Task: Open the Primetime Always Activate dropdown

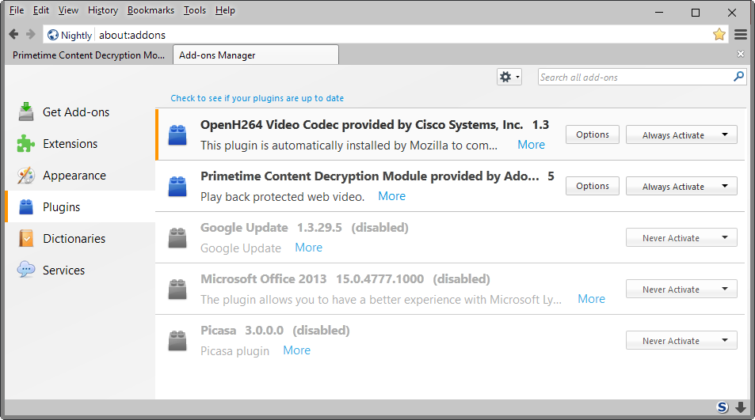Action: click(x=681, y=187)
